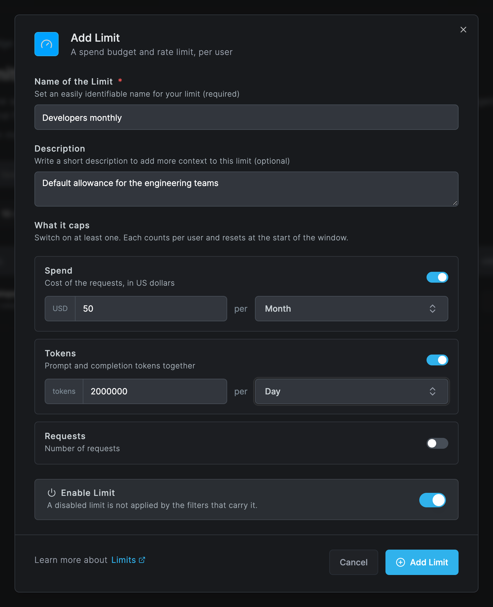Click the blue Add Limit button
Screen dimensions: 493x607
(422, 562)
